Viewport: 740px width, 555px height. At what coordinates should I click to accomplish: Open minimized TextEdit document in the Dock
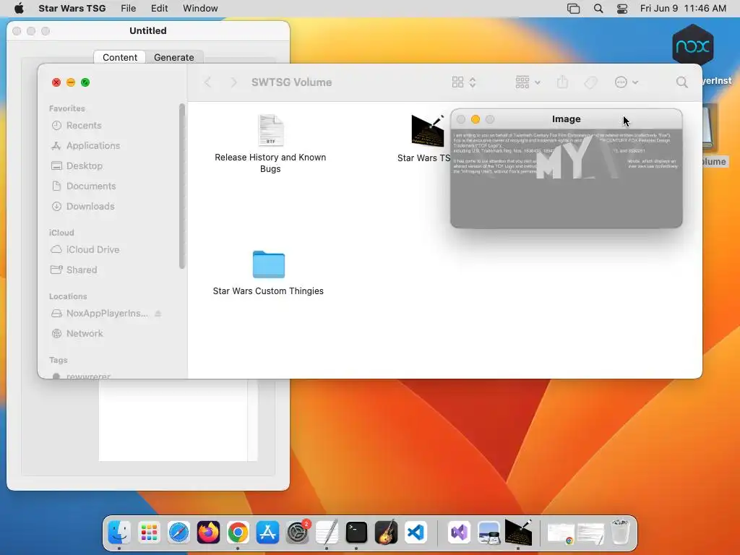coord(590,533)
